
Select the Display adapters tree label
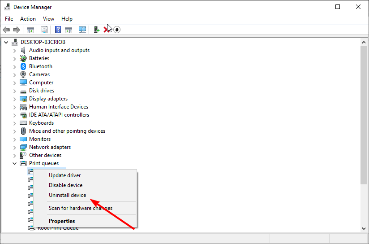[48, 99]
